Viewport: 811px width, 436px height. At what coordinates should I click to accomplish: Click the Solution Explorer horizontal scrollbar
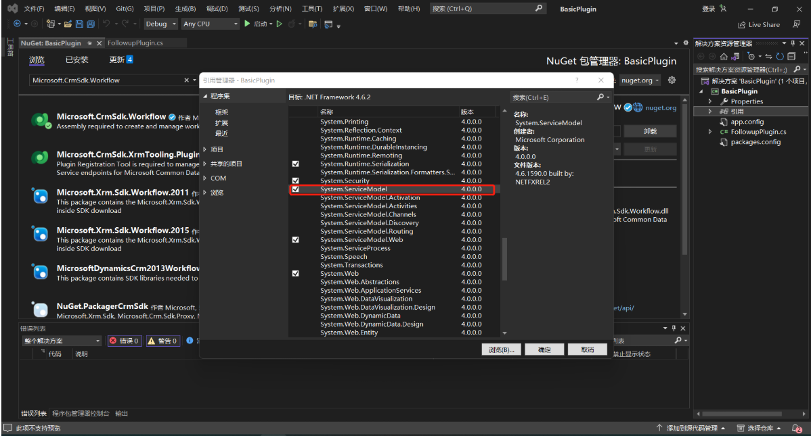coord(742,414)
